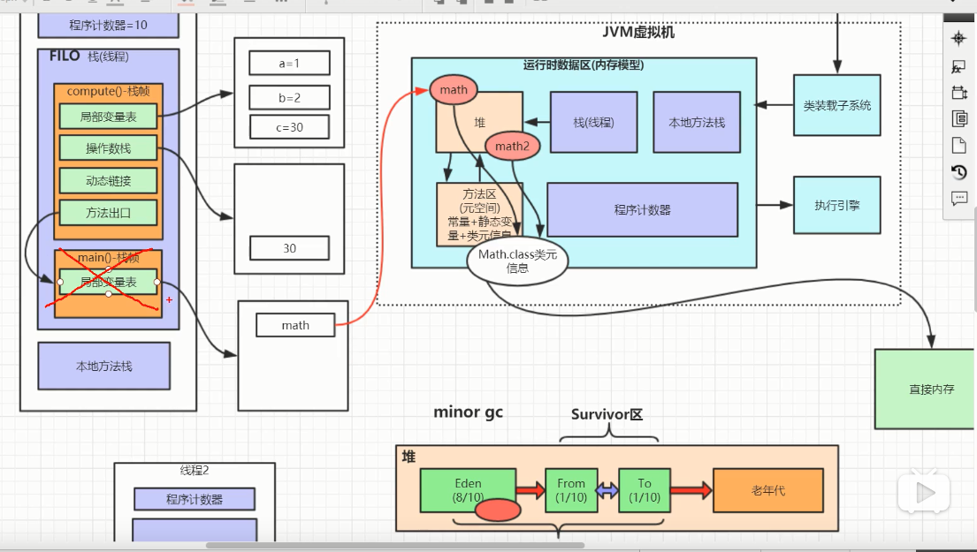Select the 方法区(元空间) box
Viewport: 977px width, 552px height.
pos(479,215)
